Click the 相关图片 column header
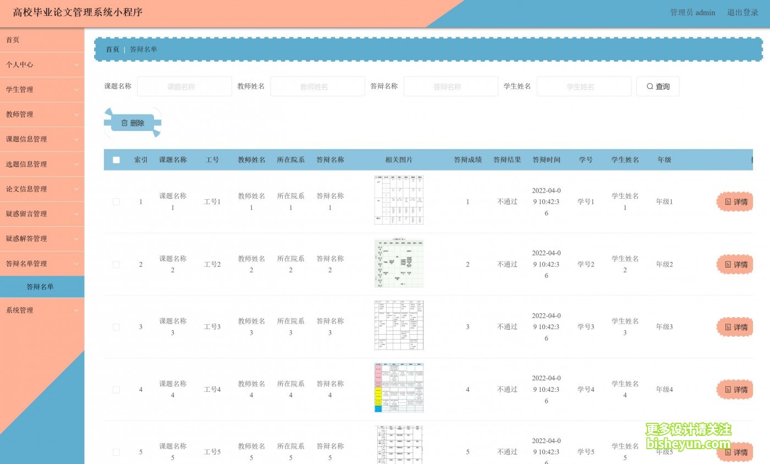 (x=399, y=160)
